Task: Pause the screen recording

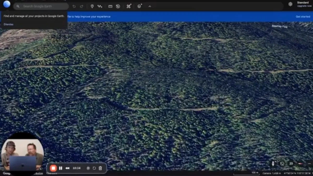Action: tap(61, 168)
